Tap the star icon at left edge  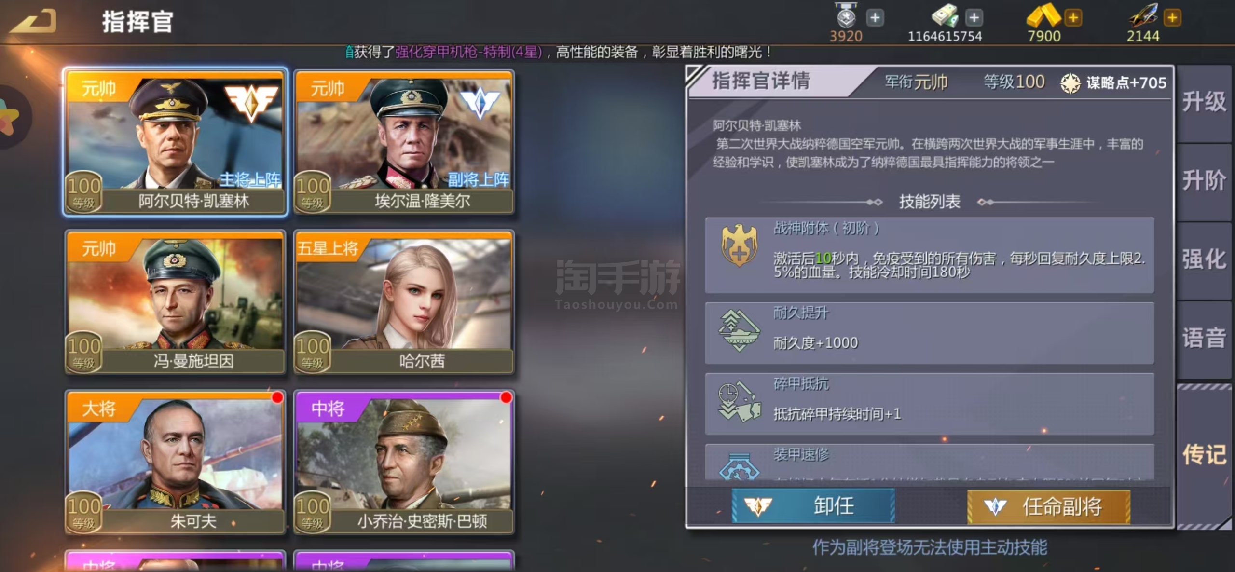pyautogui.click(x=10, y=117)
